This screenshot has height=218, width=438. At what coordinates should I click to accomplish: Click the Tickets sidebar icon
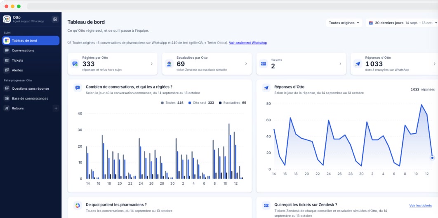(7, 60)
